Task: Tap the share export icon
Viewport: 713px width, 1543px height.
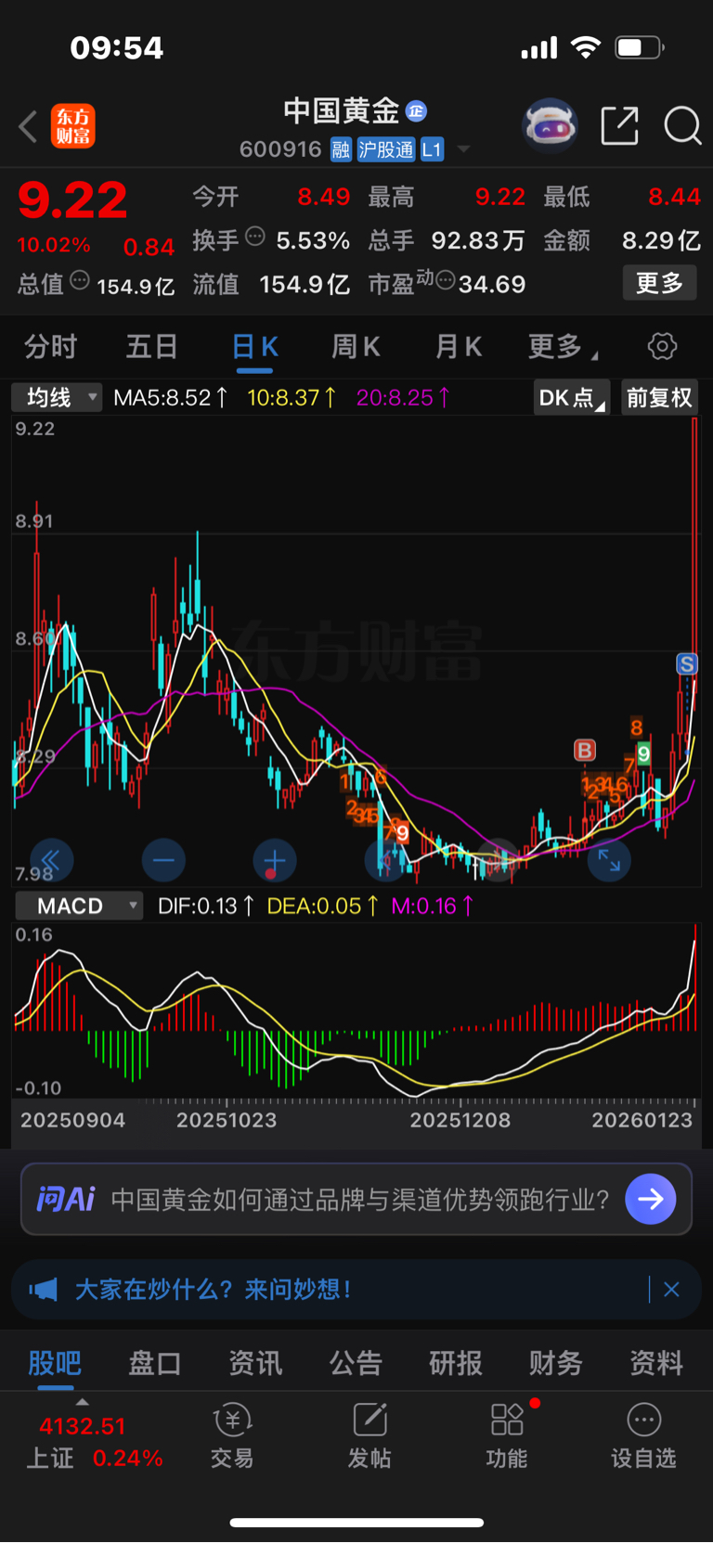Action: (x=620, y=125)
